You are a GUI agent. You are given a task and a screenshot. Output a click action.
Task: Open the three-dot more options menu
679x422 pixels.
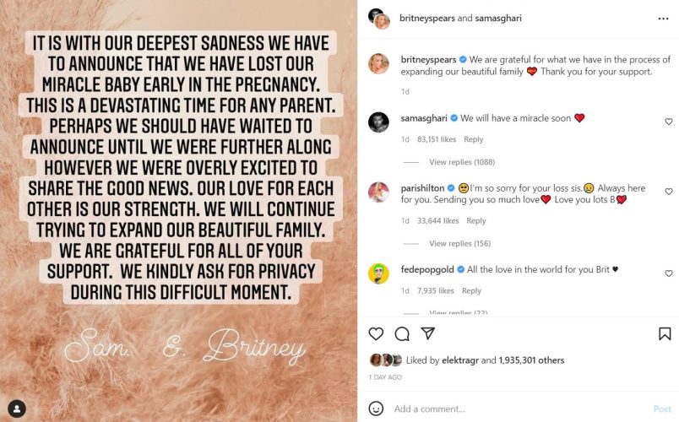(x=663, y=19)
